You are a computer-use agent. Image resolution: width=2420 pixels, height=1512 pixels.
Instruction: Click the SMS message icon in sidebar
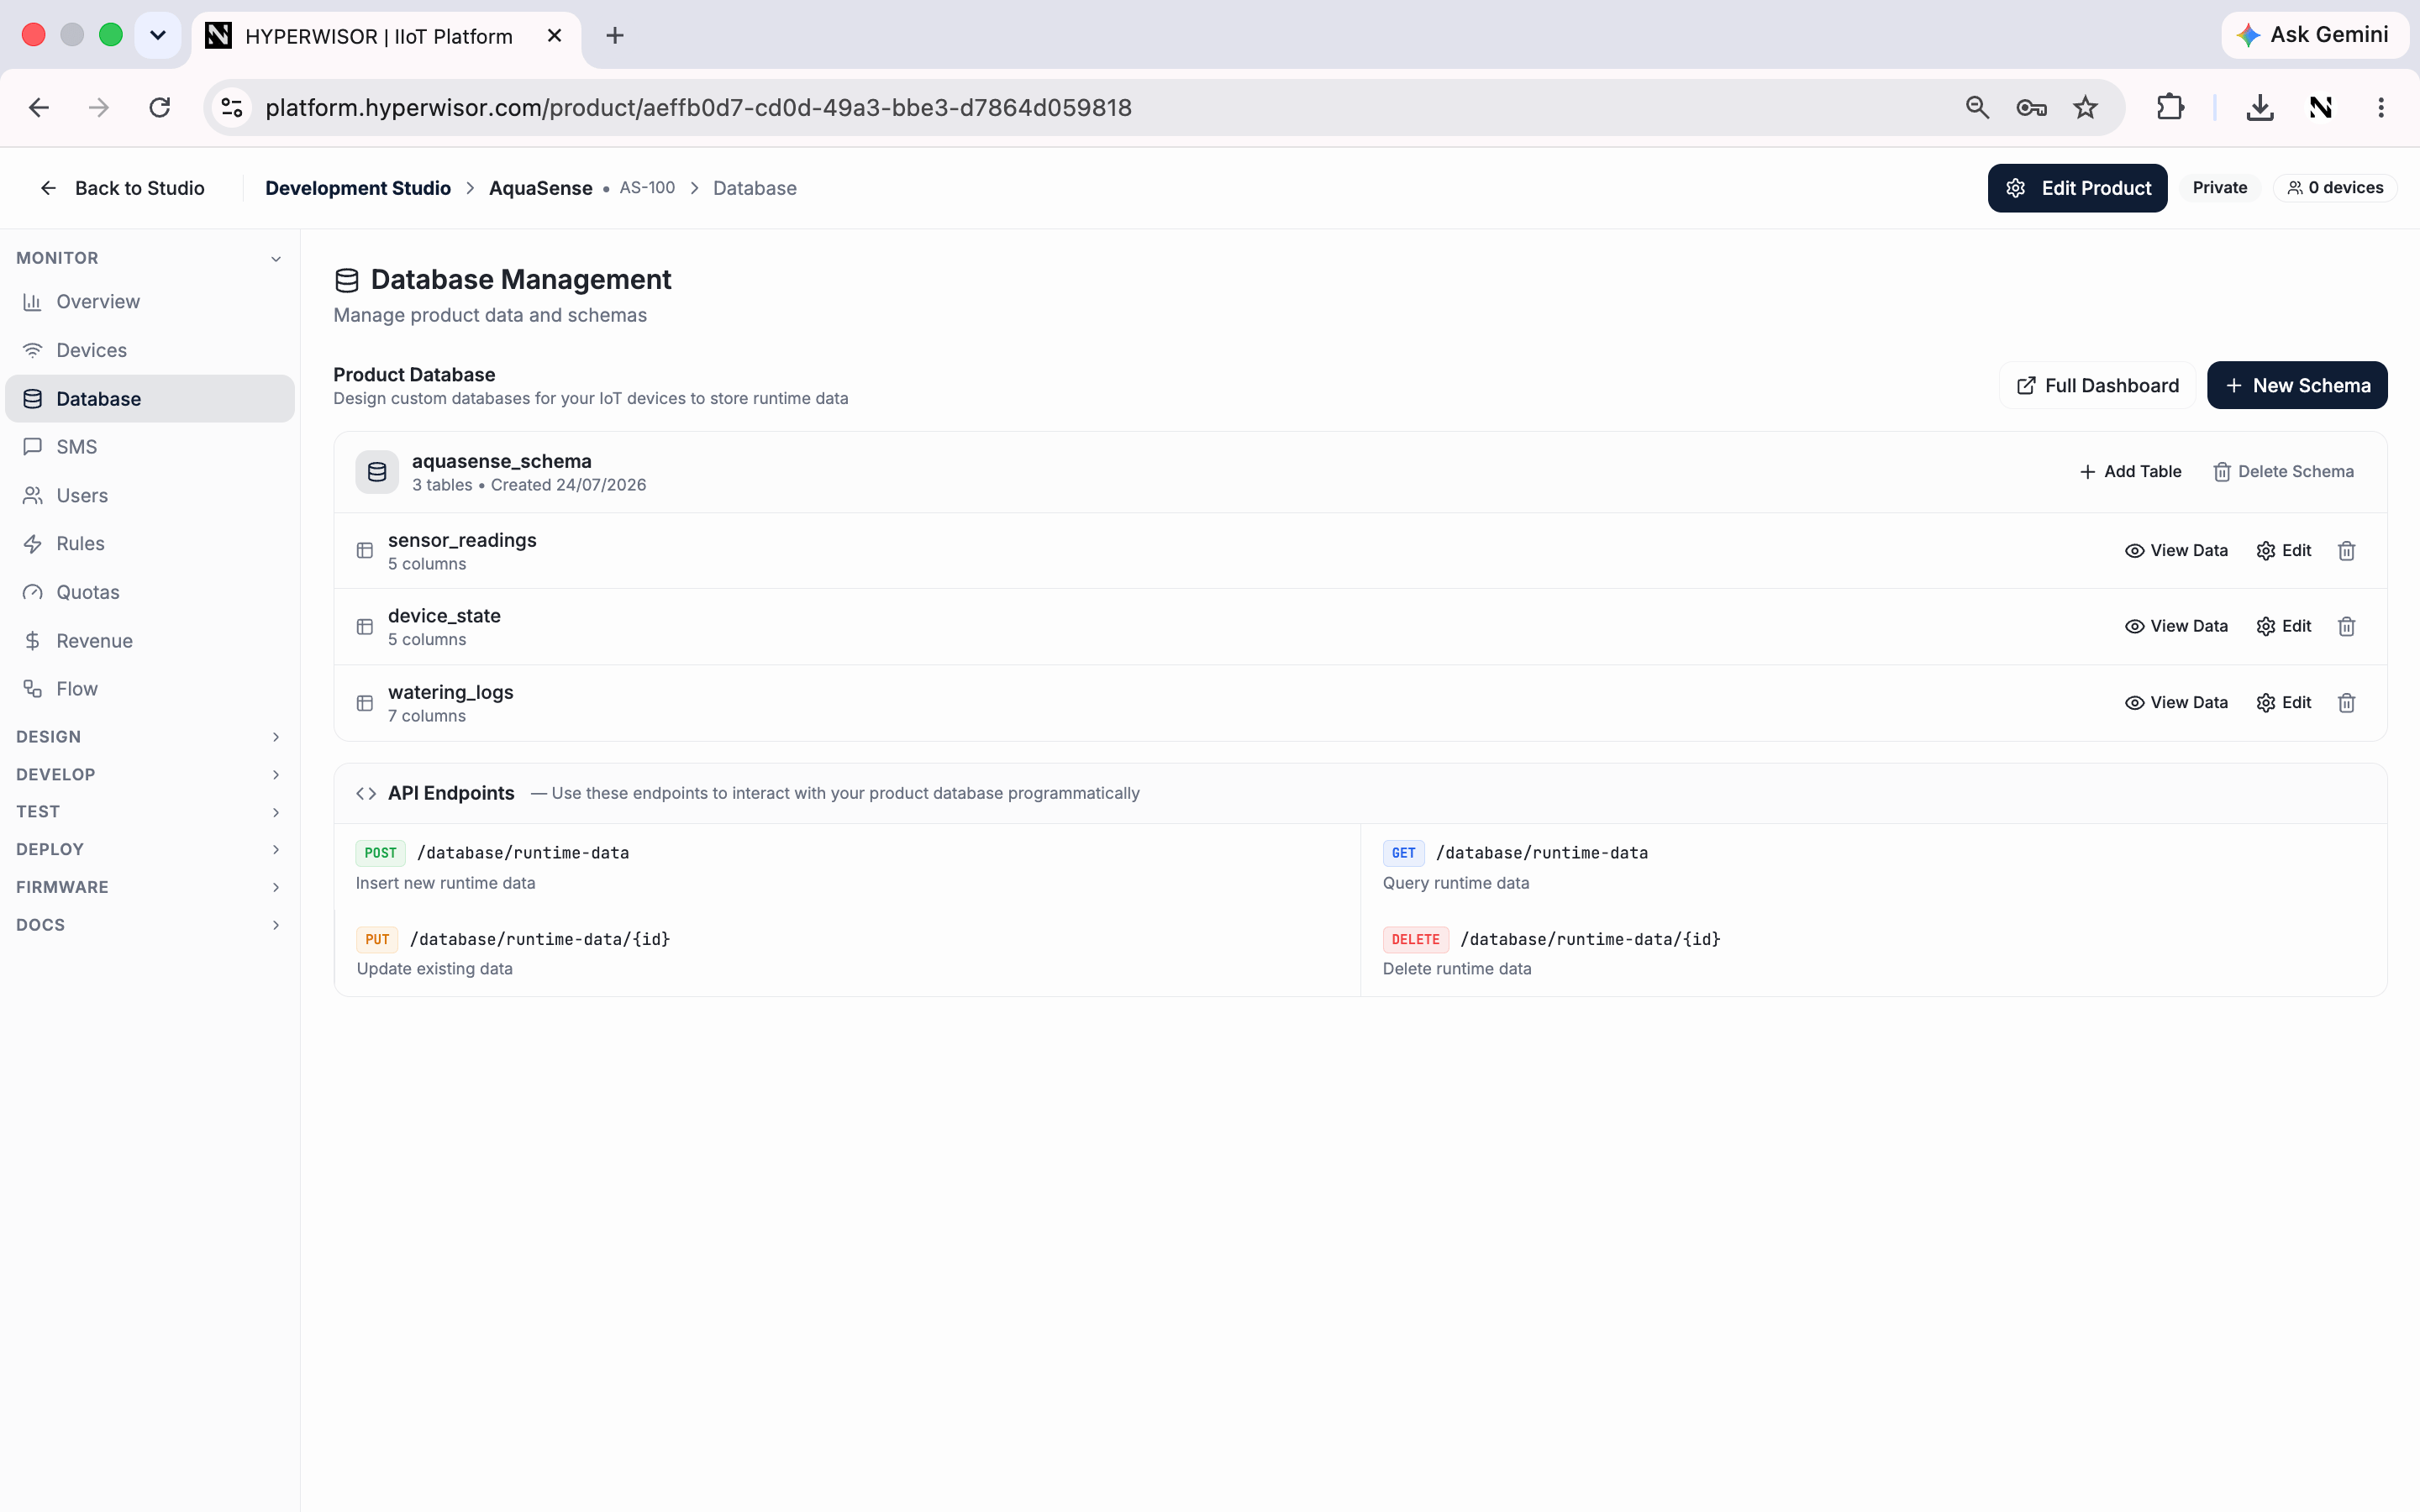(x=32, y=447)
